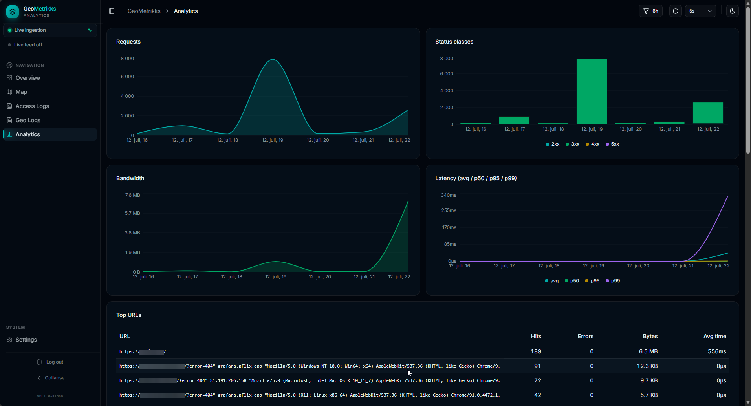Click the v0.1.0-alpha version label
The image size is (751, 406).
(x=50, y=396)
